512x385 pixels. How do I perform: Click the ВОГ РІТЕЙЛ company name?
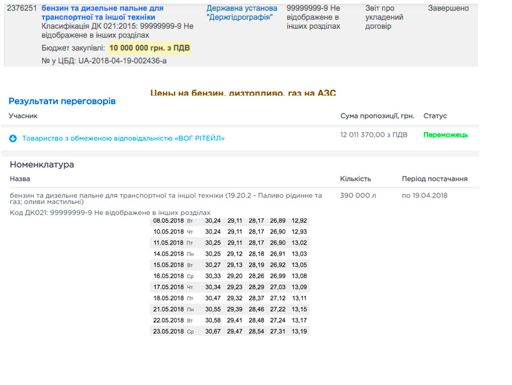coord(123,138)
